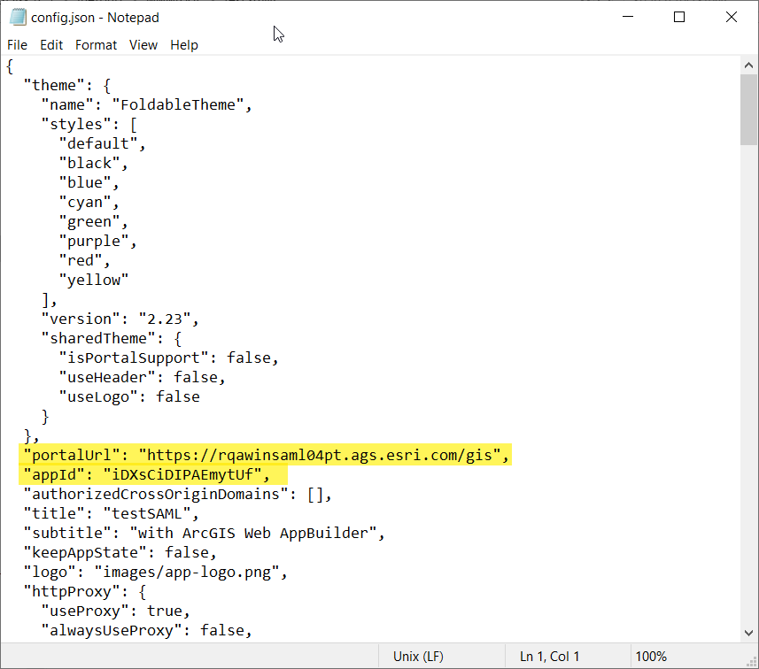759x669 pixels.
Task: Click the "useLogo": false line
Action: tap(129, 397)
